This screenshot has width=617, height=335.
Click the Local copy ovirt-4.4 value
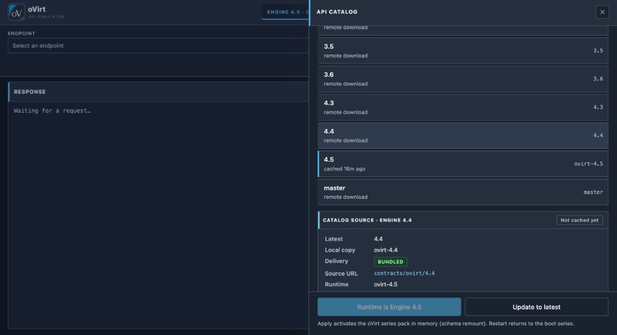tap(386, 250)
